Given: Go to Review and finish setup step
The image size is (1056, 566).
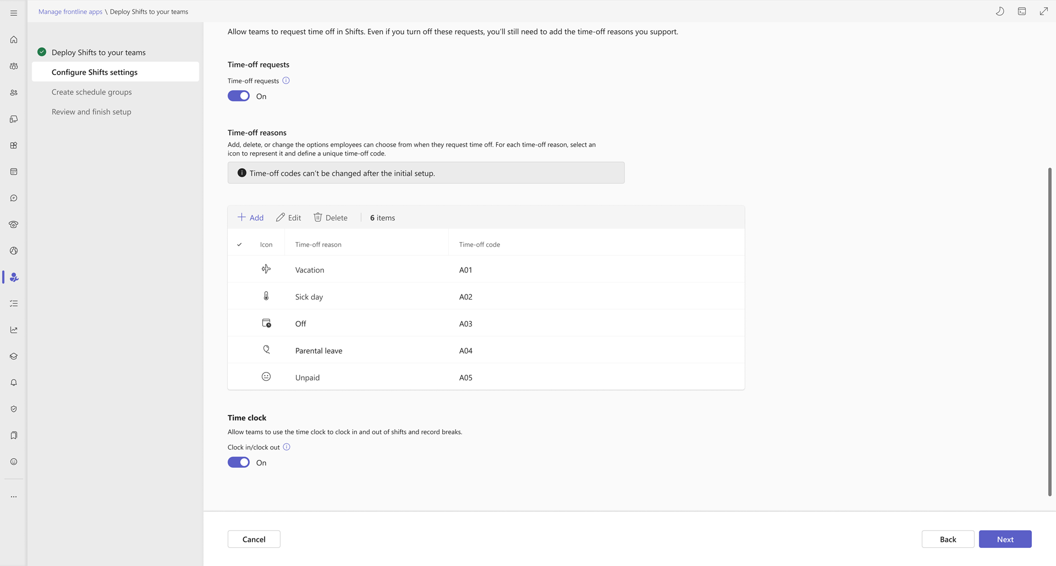Looking at the screenshot, I should coord(91,112).
